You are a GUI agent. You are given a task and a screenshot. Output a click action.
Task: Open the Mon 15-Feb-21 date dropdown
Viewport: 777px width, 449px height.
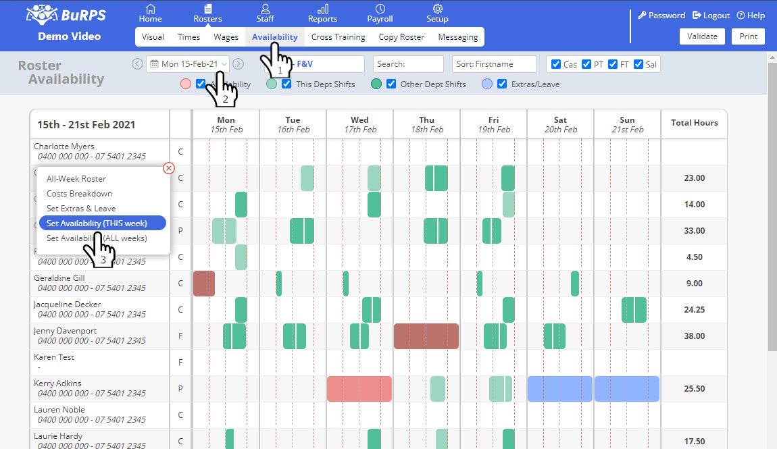(x=188, y=64)
